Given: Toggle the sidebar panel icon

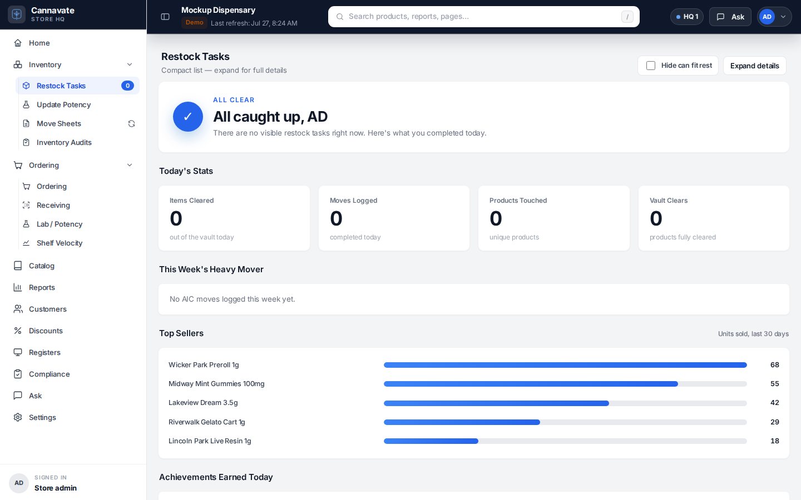Looking at the screenshot, I should coord(165,17).
